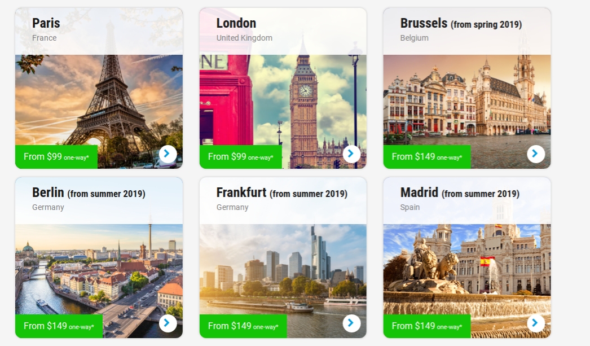
Task: Open the Brussels destination title
Action: coord(461,23)
